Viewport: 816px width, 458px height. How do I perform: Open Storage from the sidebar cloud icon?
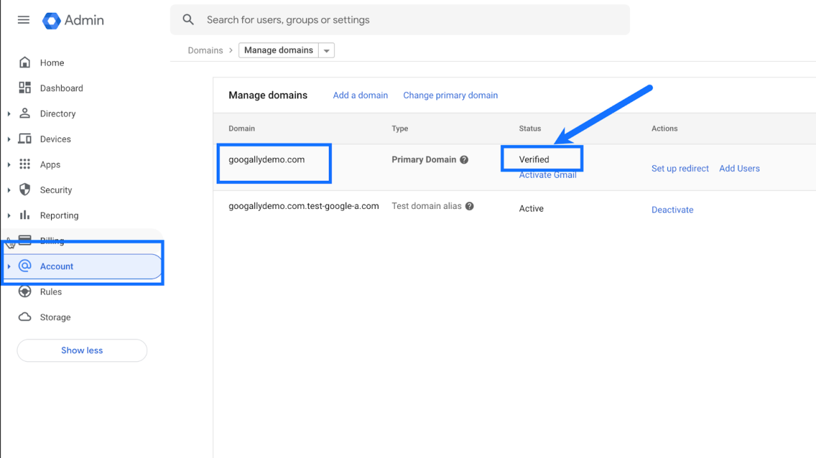[x=25, y=317]
